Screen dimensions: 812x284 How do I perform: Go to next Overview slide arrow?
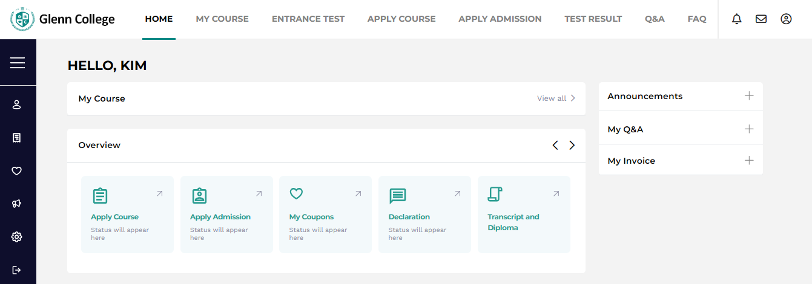tap(572, 145)
